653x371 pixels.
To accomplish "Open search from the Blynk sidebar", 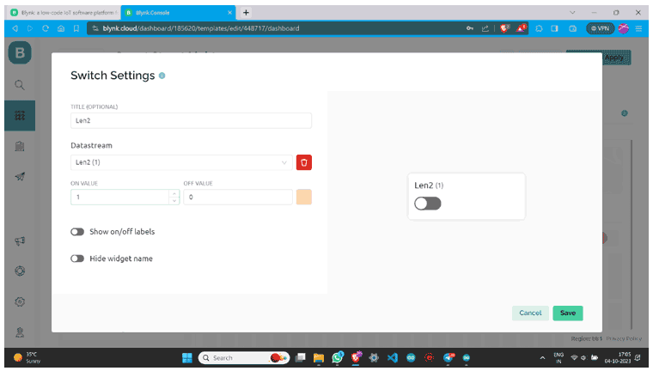I will pyautogui.click(x=20, y=85).
